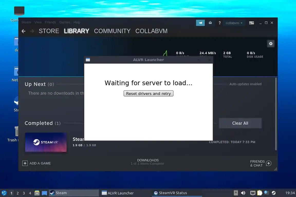Image resolution: width=296 pixels, height=197 pixels.
Task: Click the taskbar clock 19:34
Action: coord(290,193)
